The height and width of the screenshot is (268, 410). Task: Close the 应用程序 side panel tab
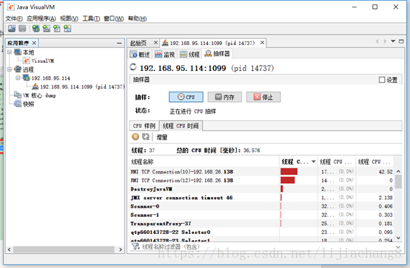34,43
